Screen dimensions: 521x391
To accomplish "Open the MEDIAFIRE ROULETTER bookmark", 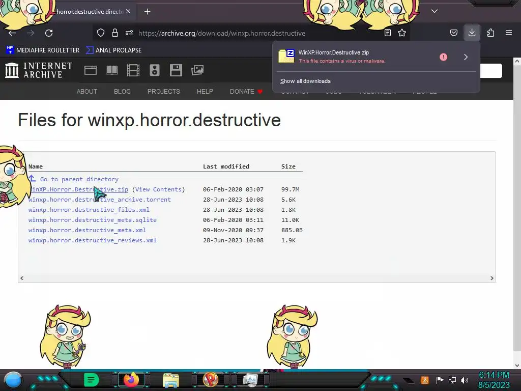I will 43,50.
